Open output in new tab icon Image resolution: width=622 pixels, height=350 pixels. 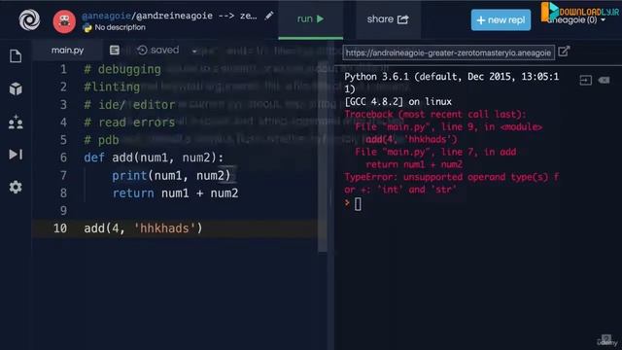(564, 52)
